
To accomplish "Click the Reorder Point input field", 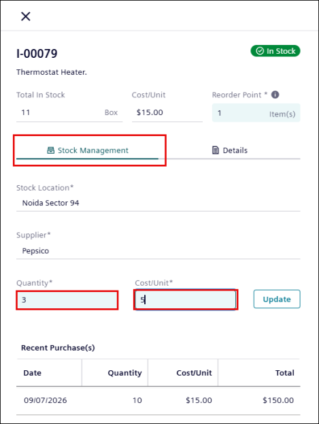I will tap(256, 113).
